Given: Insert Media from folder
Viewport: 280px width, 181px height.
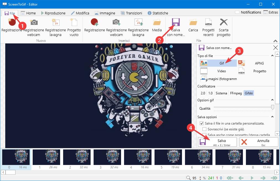Looking at the screenshot, I should click(157, 25).
